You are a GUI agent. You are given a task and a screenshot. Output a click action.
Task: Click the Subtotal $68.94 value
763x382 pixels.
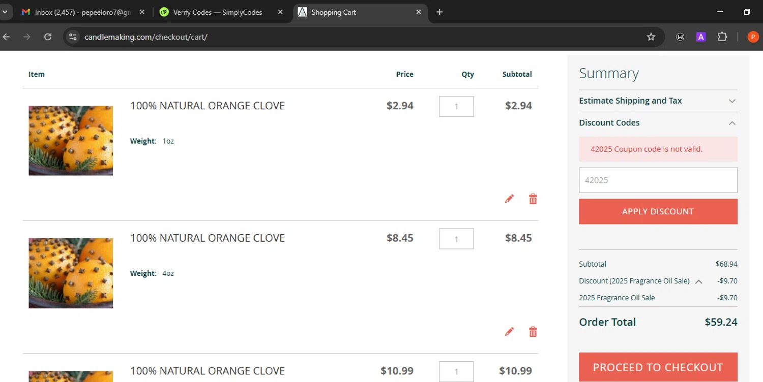(726, 264)
